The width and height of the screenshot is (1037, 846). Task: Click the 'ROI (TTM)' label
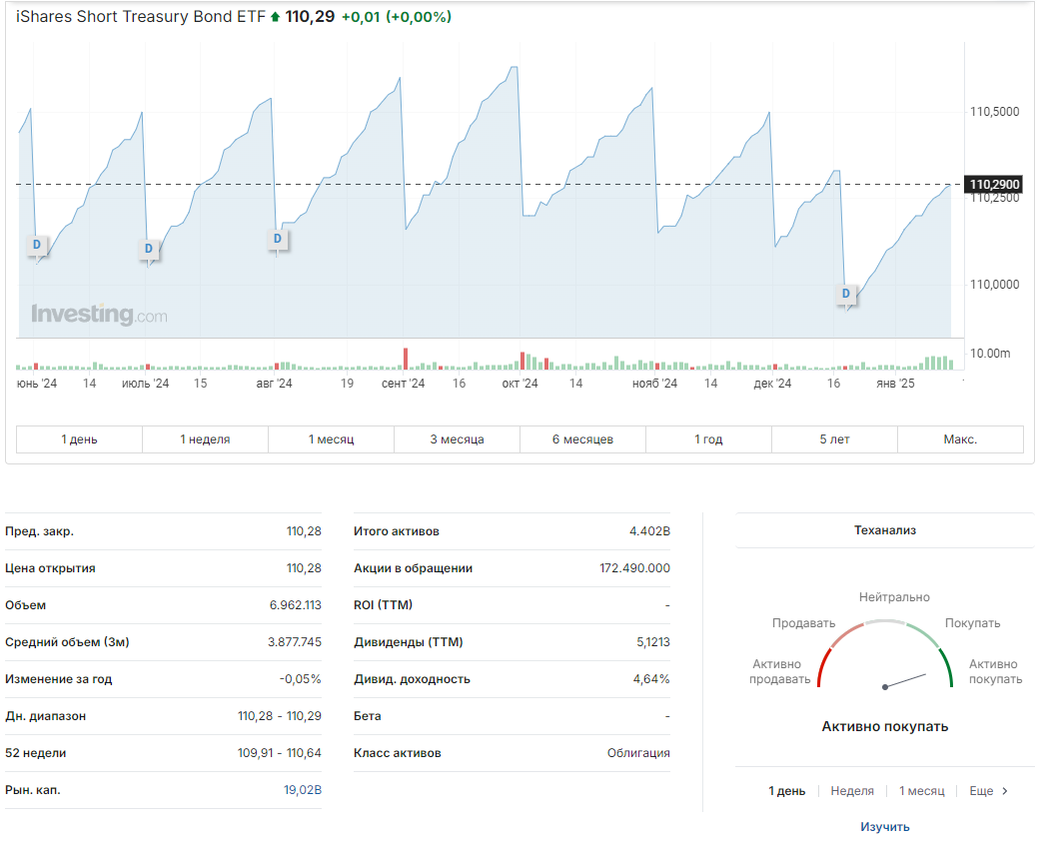(x=383, y=605)
